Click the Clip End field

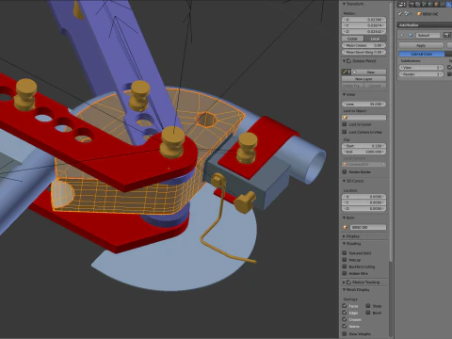click(x=363, y=152)
